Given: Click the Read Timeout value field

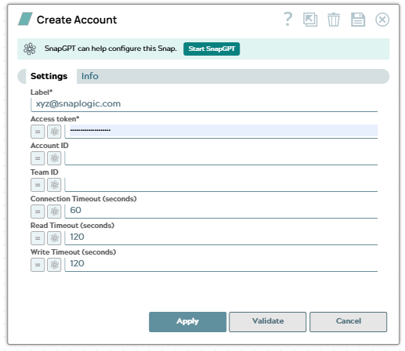Looking at the screenshot, I should pos(221,238).
